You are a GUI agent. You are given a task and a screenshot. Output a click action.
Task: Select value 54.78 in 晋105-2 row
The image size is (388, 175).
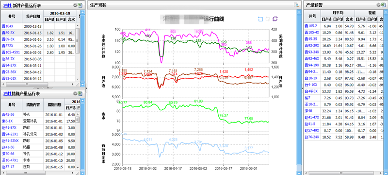point(349,26)
